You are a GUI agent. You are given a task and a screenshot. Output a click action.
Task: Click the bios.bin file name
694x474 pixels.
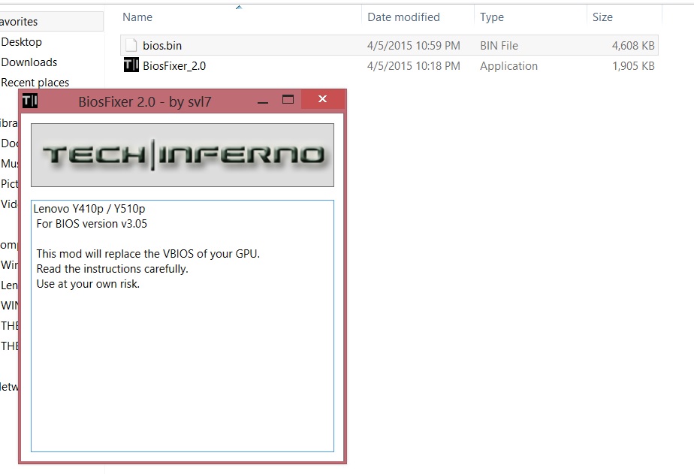162,46
